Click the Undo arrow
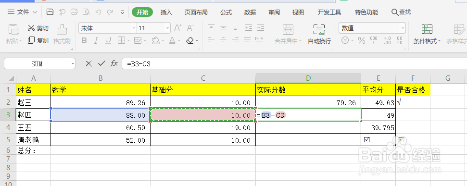 point(98,12)
